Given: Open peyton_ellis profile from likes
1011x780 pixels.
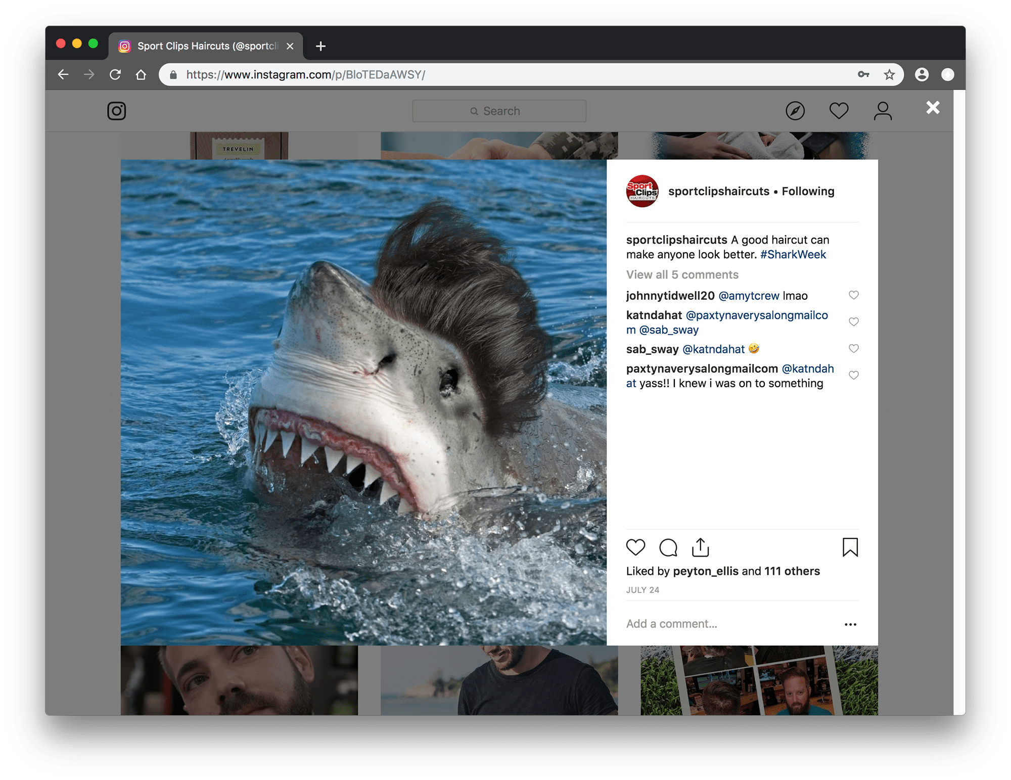Looking at the screenshot, I should 705,571.
